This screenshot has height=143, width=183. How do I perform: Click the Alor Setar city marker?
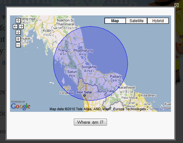(84, 95)
